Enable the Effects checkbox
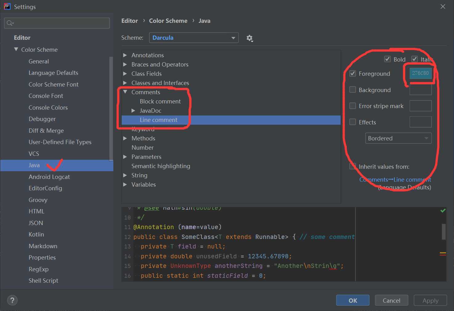Viewport: 454px width, 311px height. click(x=353, y=122)
